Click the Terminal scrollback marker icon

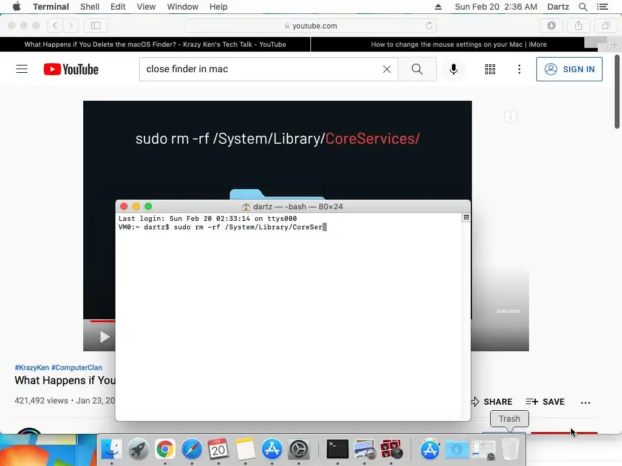466,218
